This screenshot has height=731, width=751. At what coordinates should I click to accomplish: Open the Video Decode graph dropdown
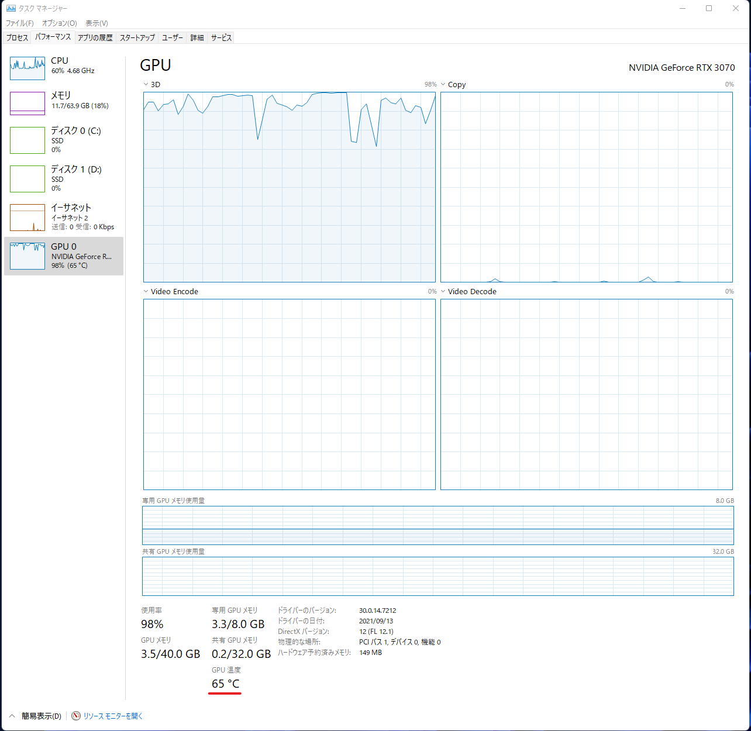pos(443,291)
